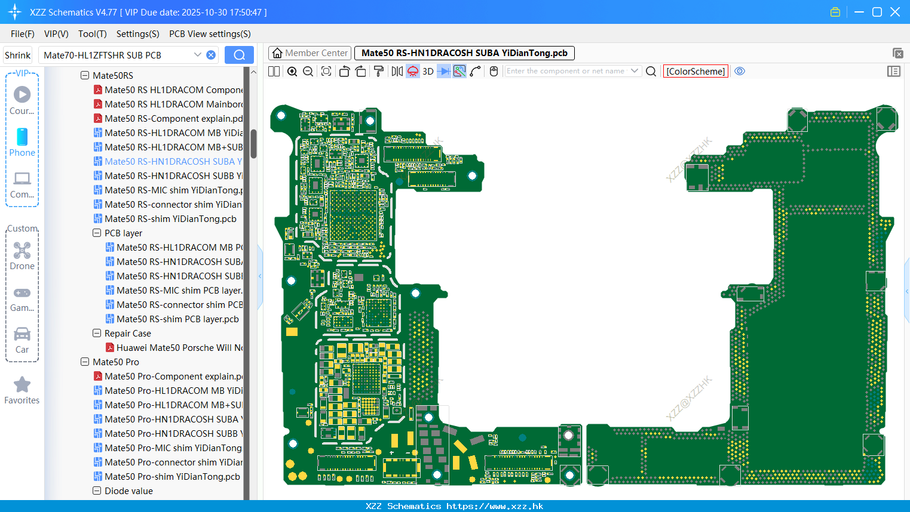Open the File(F) menu
Screen dimensions: 910x512
tap(23, 34)
